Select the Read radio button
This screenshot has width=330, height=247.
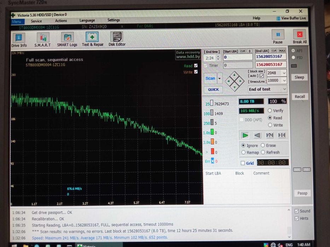[x=270, y=118]
